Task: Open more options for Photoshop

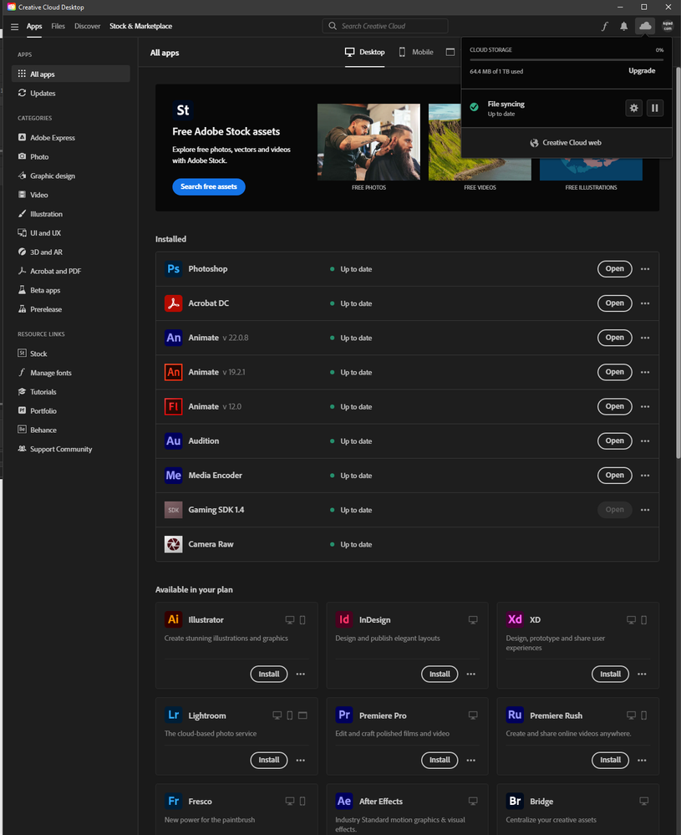Action: (x=645, y=269)
